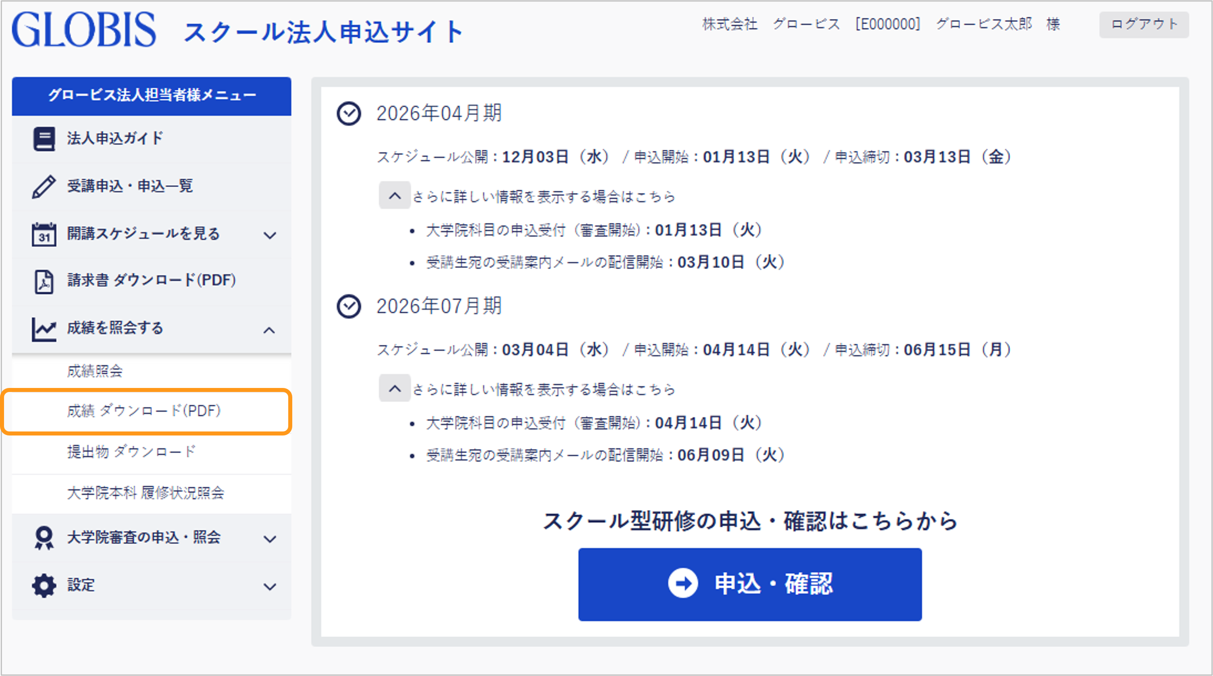Click the GLOBIS logo
The image size is (1213, 676).
coord(84,30)
